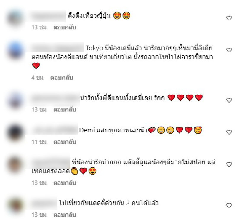This screenshot has width=237, height=224.
Task: Reply to the พี่น้องน่ารัก comment
Action: [x=65, y=183]
